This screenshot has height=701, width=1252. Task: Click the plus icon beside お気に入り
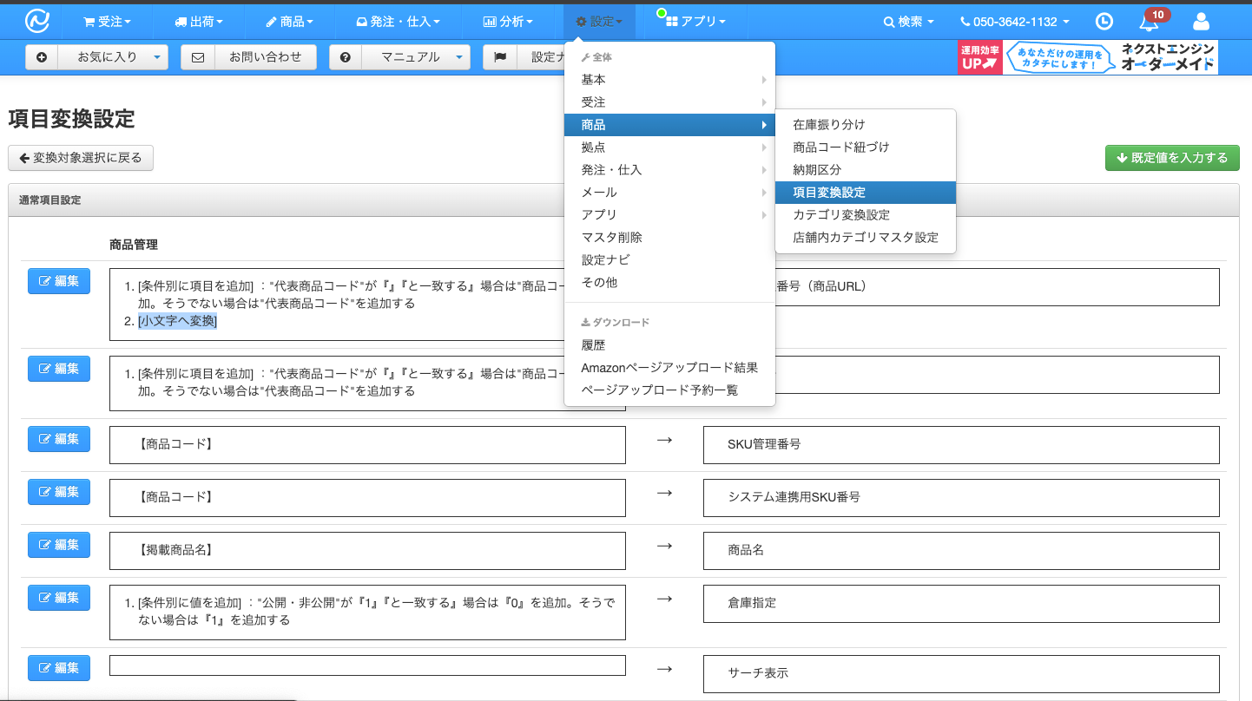coord(42,57)
